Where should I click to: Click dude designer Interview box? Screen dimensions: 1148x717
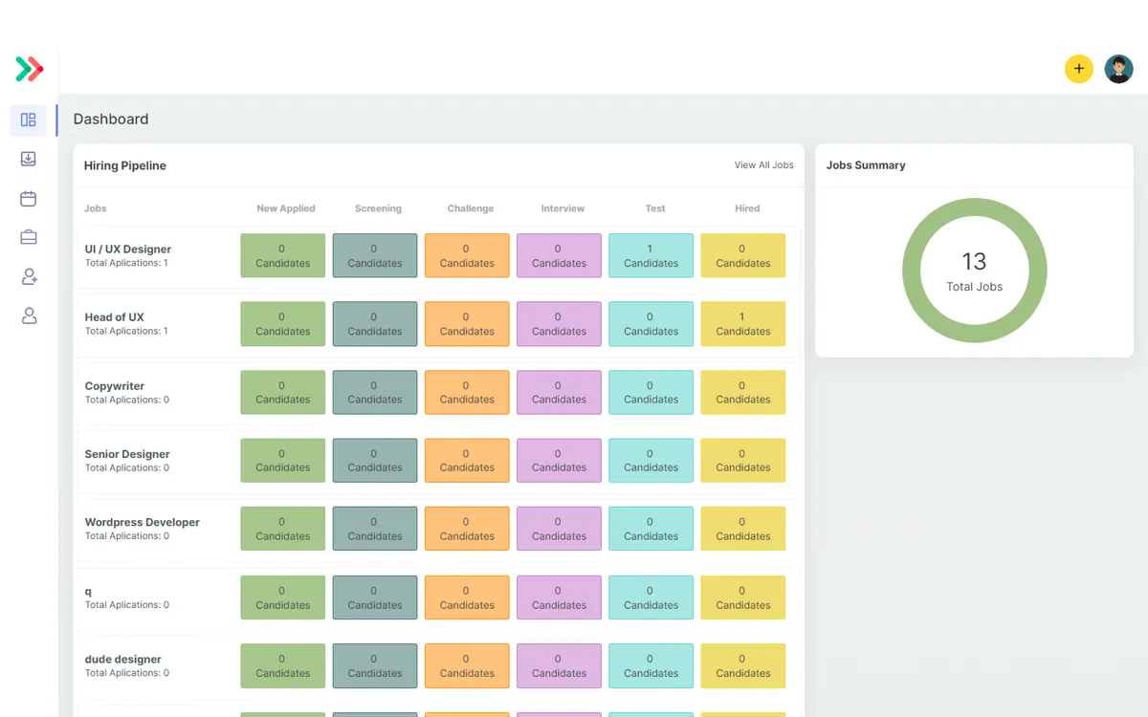tap(559, 665)
